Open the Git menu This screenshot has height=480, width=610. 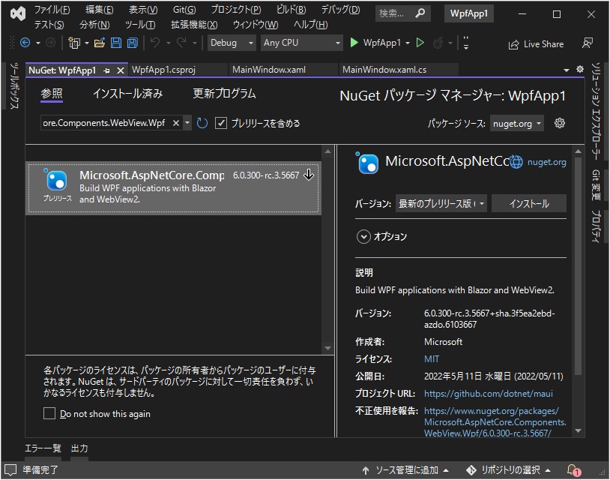[x=184, y=10]
